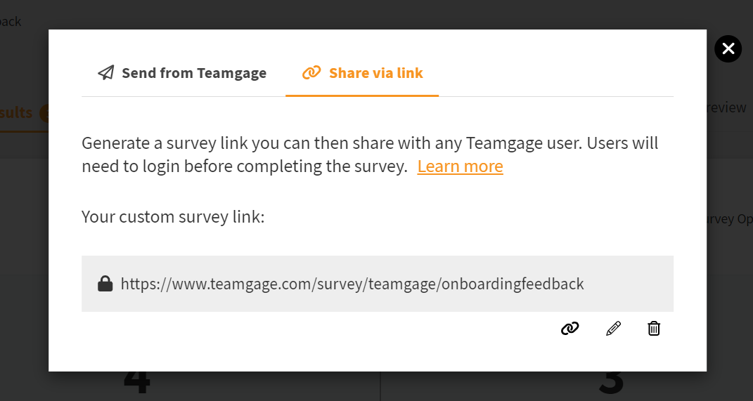Click the back link in top-left corner
The image size is (753, 401).
tap(10, 21)
